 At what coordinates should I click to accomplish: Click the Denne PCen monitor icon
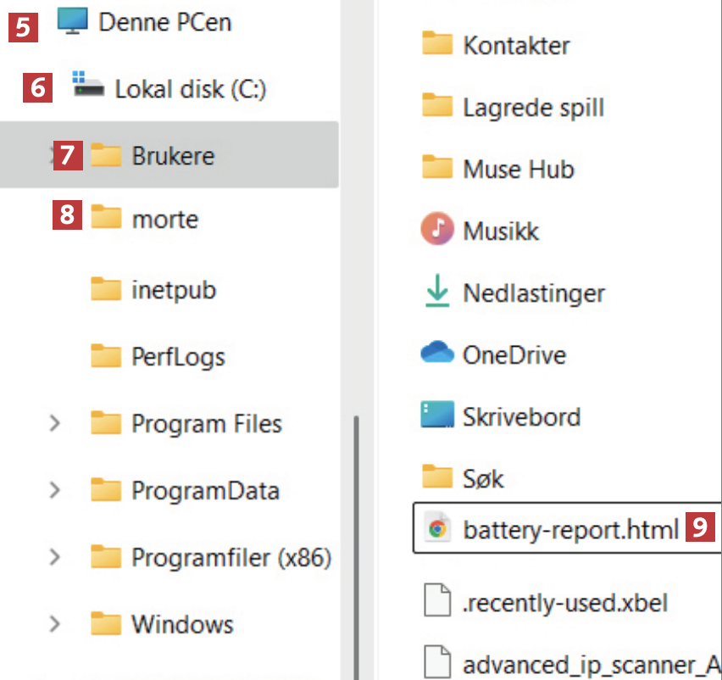pyautogui.click(x=73, y=22)
